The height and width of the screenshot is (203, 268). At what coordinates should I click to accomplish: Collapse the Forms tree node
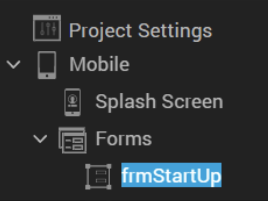(40, 139)
